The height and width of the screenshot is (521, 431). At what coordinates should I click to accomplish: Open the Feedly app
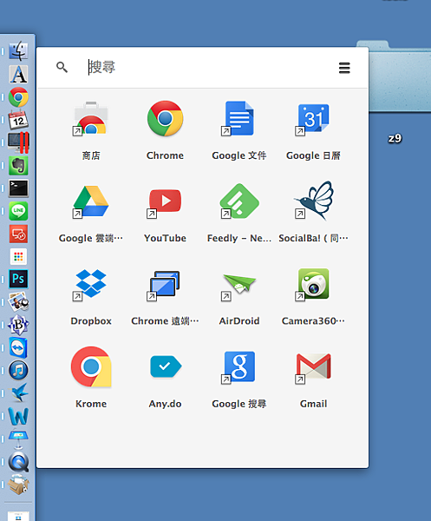(x=239, y=201)
